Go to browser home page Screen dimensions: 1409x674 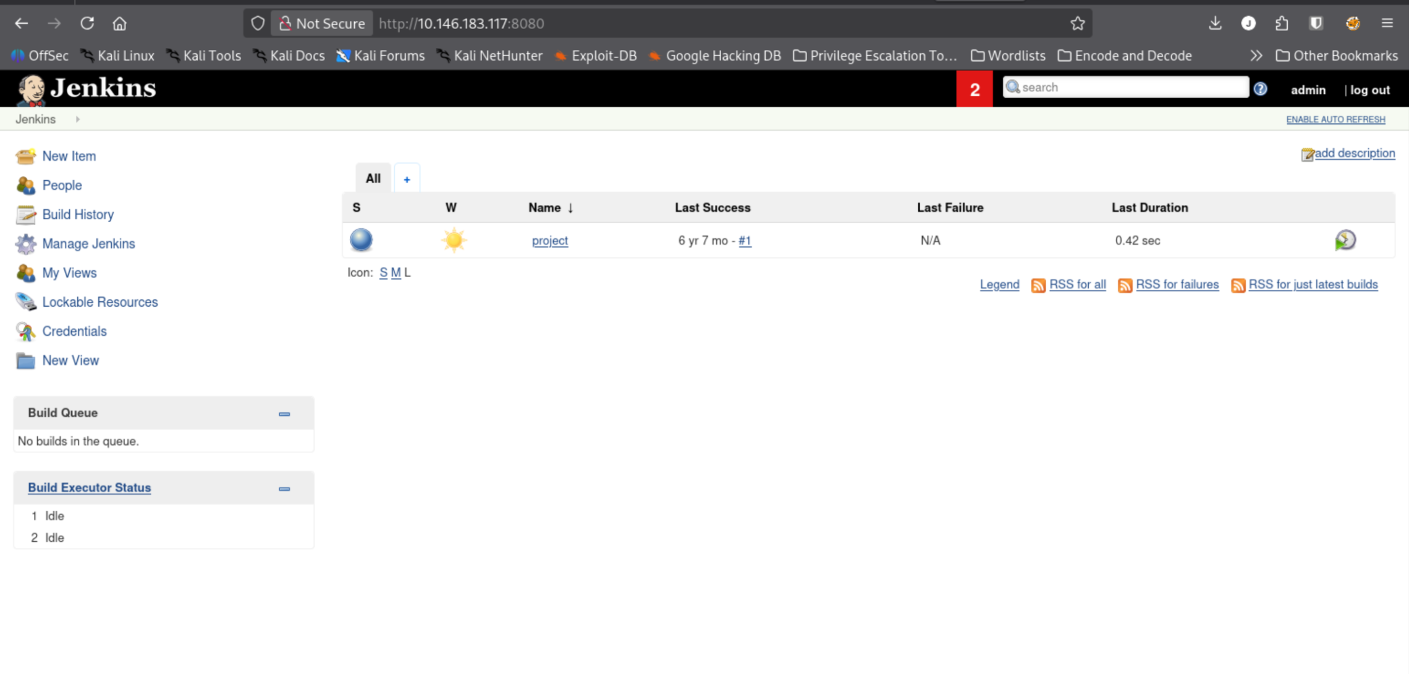(x=119, y=23)
